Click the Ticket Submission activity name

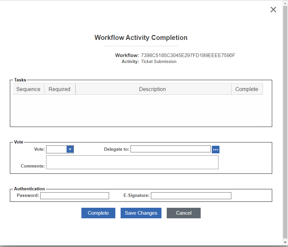click(x=158, y=62)
